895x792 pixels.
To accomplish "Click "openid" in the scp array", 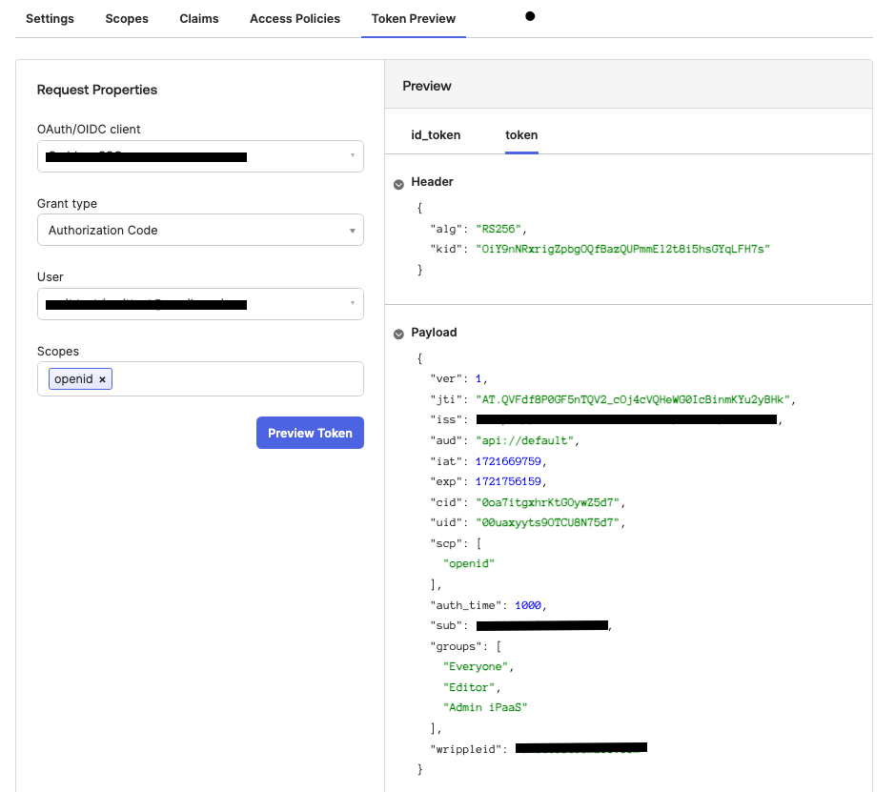I will [x=469, y=564].
